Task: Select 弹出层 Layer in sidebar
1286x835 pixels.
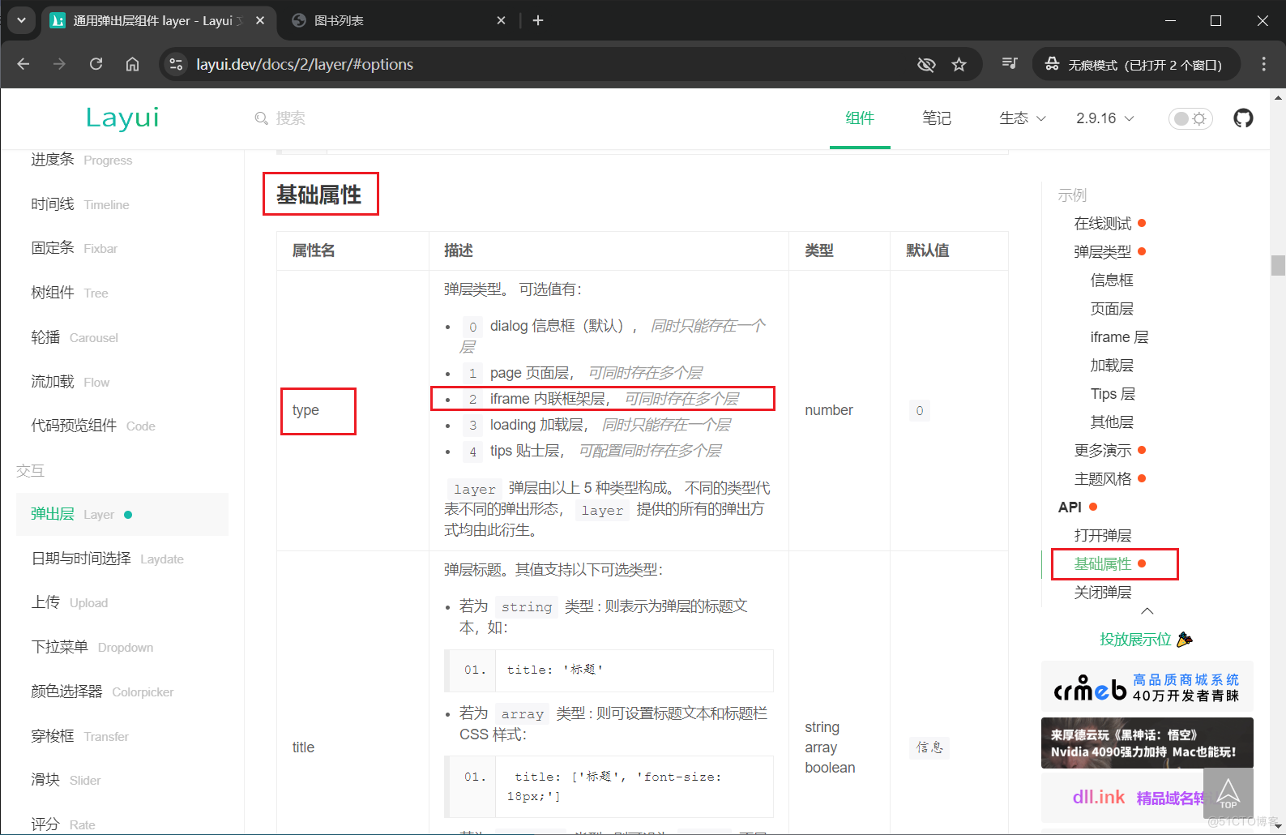Action: [x=122, y=514]
